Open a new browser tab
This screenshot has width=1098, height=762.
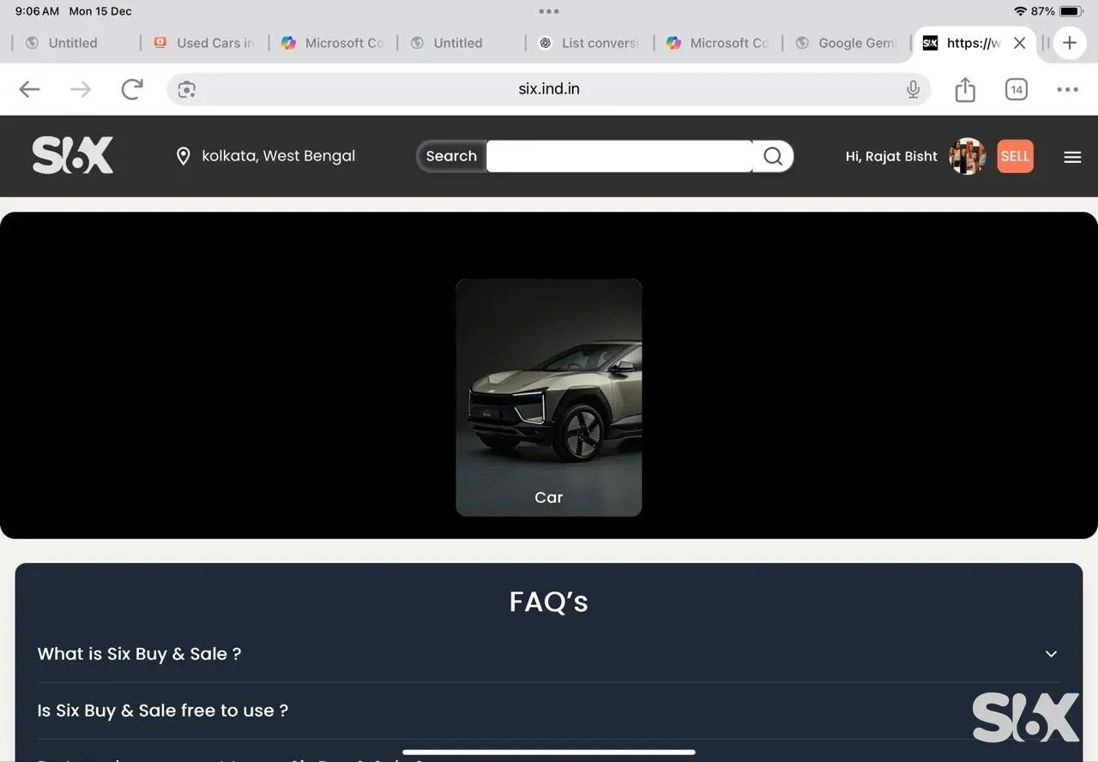pos(1069,43)
